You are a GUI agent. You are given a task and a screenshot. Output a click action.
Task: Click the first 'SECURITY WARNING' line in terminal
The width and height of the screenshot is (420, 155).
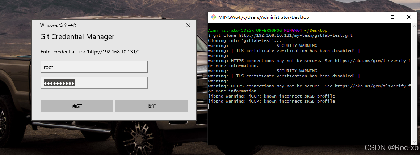(x=284, y=46)
